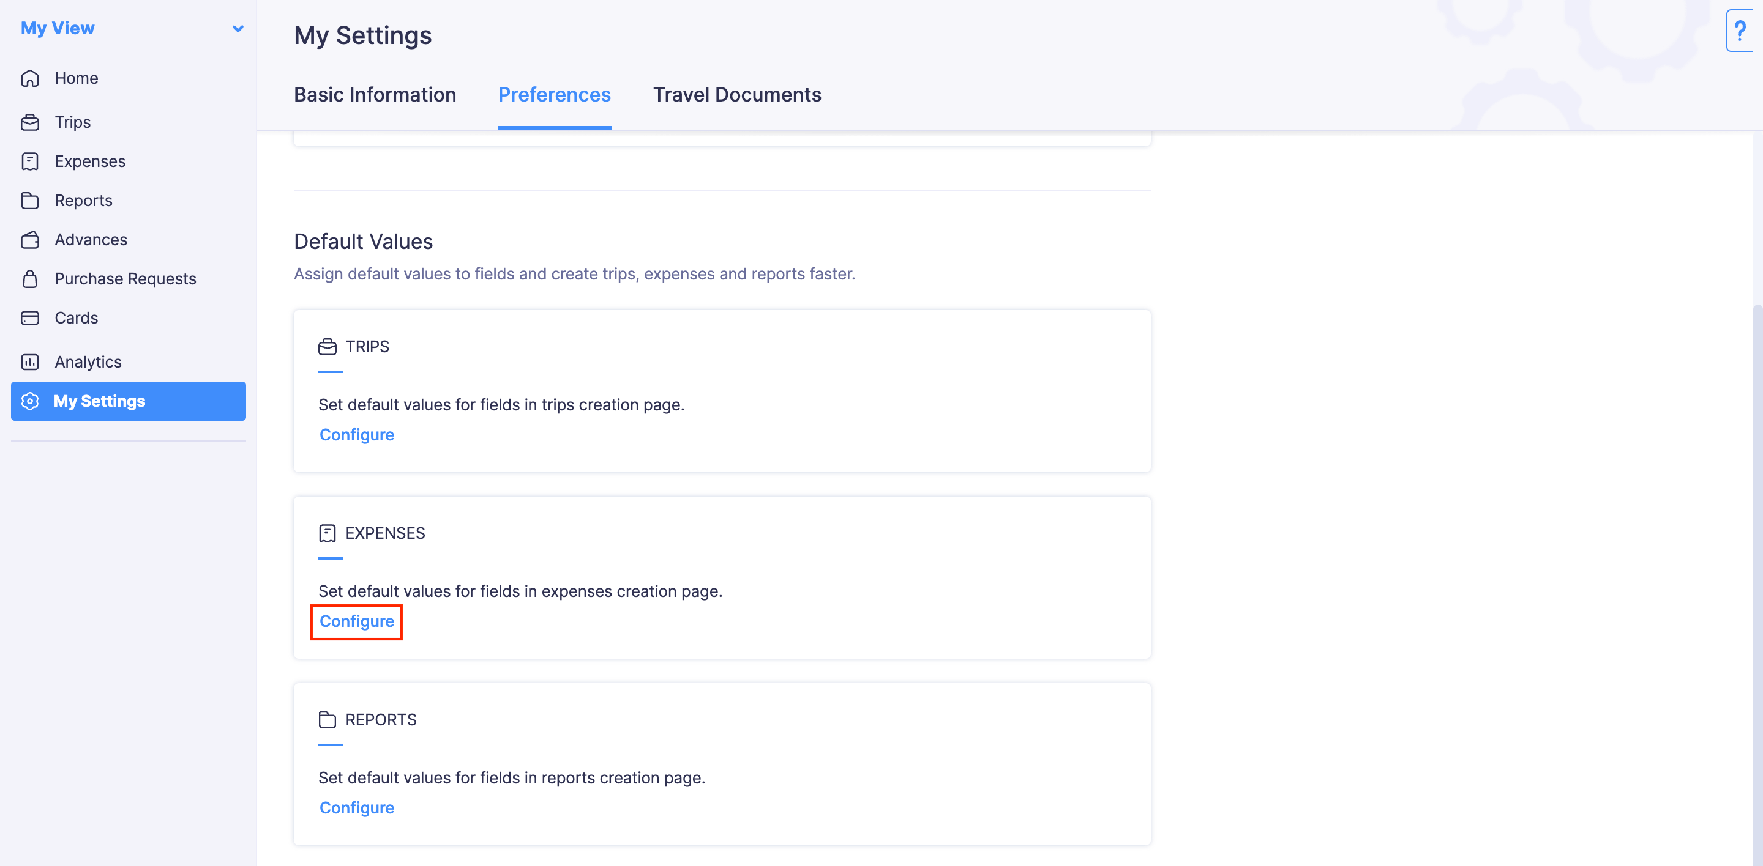Click the My Settings gear icon
The width and height of the screenshot is (1763, 866).
30,401
